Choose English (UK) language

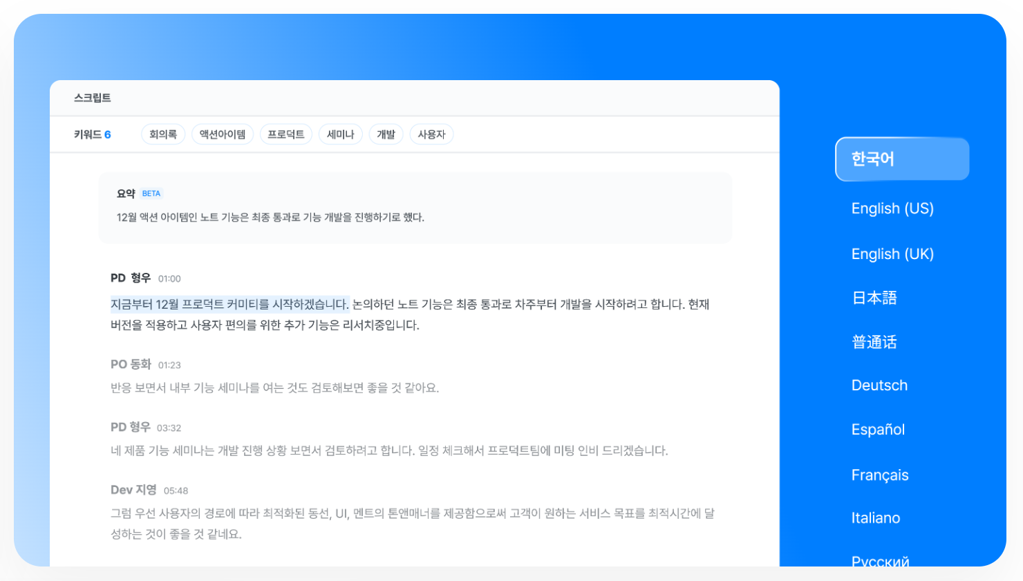coord(892,254)
